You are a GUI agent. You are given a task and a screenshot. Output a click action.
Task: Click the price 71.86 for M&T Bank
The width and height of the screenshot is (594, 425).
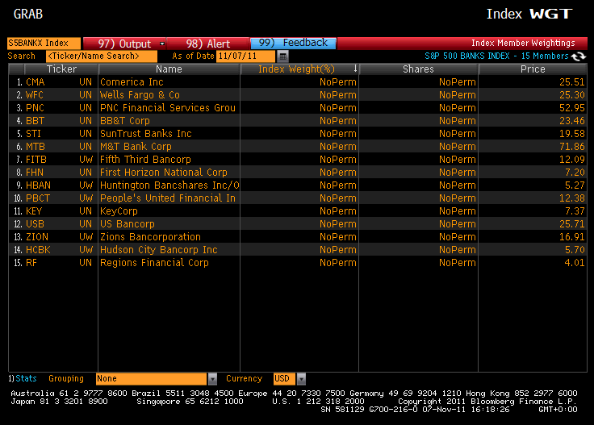point(572,147)
